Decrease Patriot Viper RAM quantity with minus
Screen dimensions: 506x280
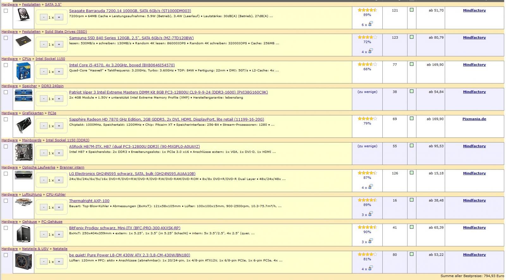(x=44, y=99)
